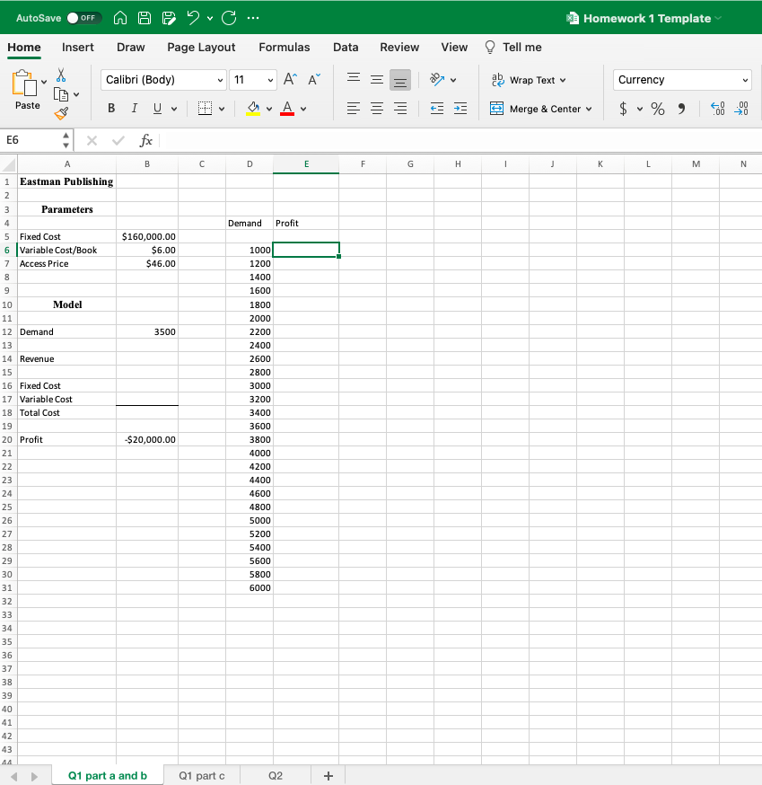This screenshot has width=762, height=785.
Task: Open the Borders dropdown arrow
Action: click(x=222, y=108)
